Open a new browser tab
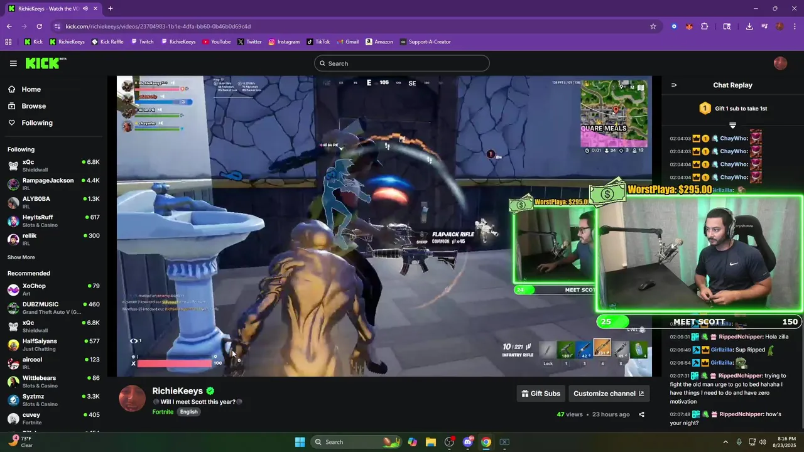The width and height of the screenshot is (804, 452). (111, 8)
